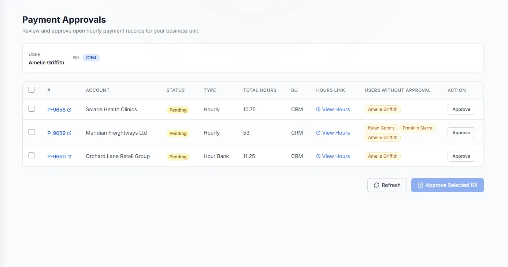
Task: Click Pending status for Meridian Freightways Ltd
Action: pyautogui.click(x=178, y=133)
